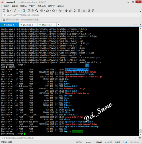Switch to the hadoop-2 tab

point(28,25)
